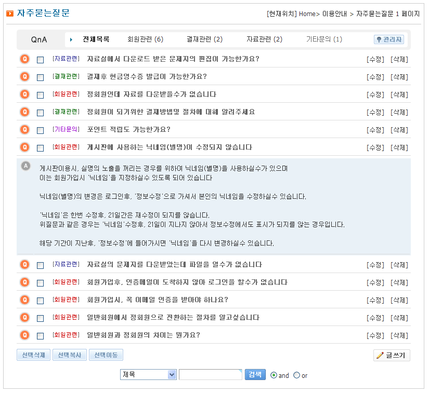429x394 pixels.
Task: Click the Q icon for 일반회원과 정회원의 차이 question
Action: tap(24, 335)
